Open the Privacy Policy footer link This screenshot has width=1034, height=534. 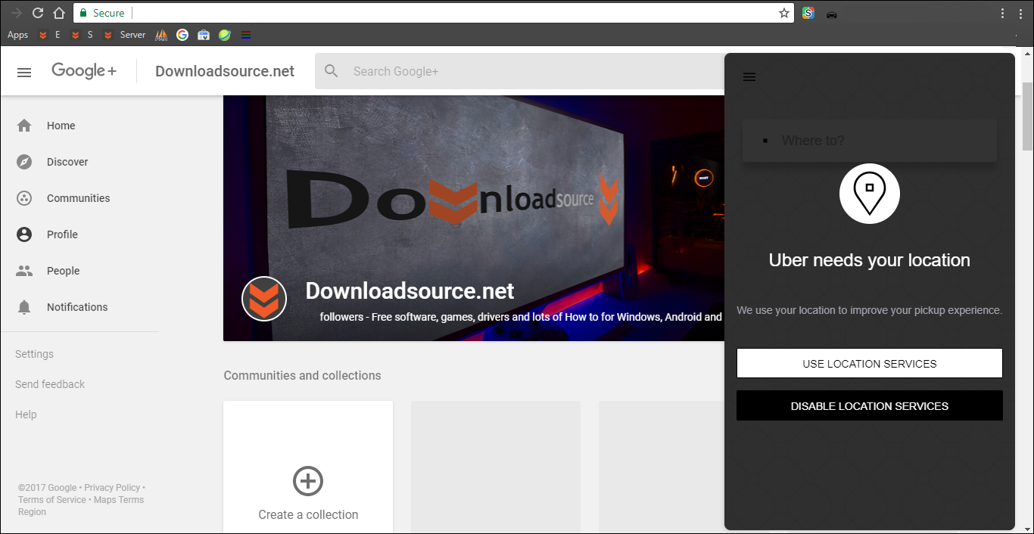tap(112, 488)
